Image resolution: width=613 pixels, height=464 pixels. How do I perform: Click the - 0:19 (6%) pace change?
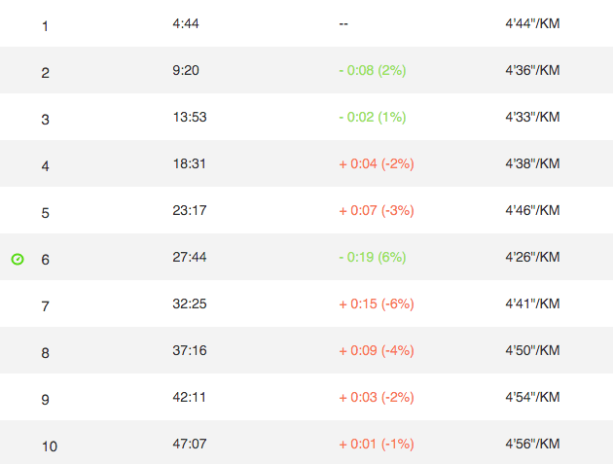[372, 257]
